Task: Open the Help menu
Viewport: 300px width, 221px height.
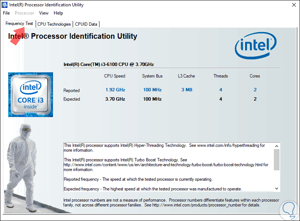Action: [58, 13]
